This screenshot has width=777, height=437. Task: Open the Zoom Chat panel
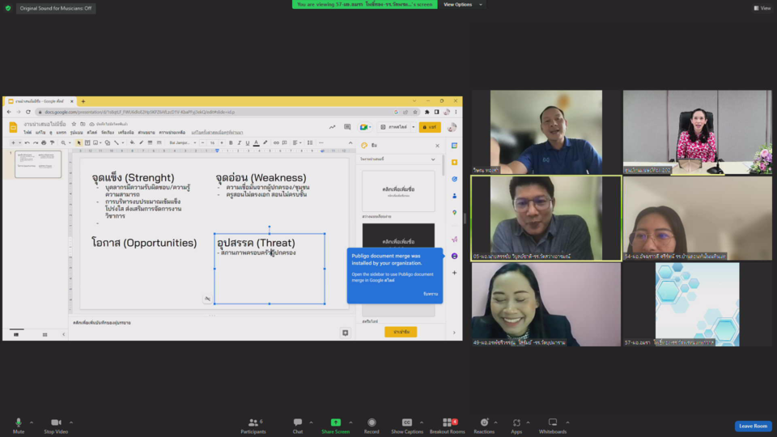(x=297, y=426)
